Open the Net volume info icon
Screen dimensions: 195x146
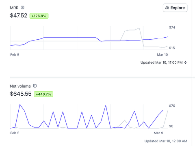click(x=35, y=86)
